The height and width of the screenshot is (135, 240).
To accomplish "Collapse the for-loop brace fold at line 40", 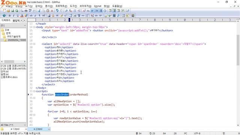I will (34, 115).
